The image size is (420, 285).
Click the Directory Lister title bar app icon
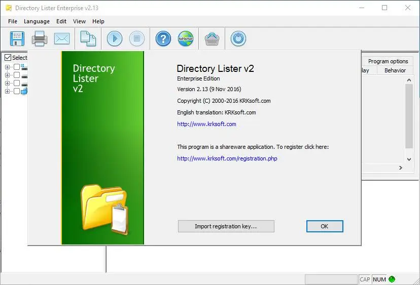[9, 8]
